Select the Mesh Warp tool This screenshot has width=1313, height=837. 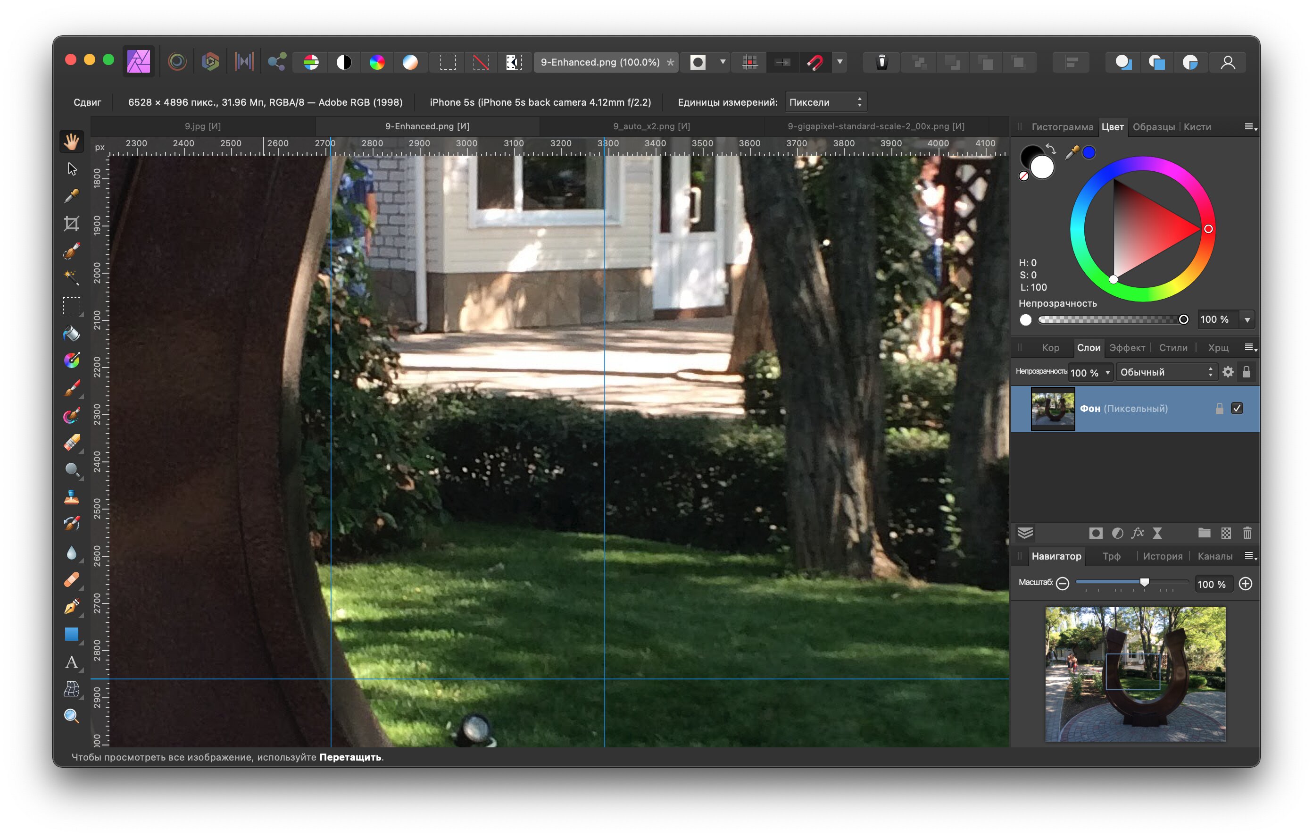(x=71, y=689)
